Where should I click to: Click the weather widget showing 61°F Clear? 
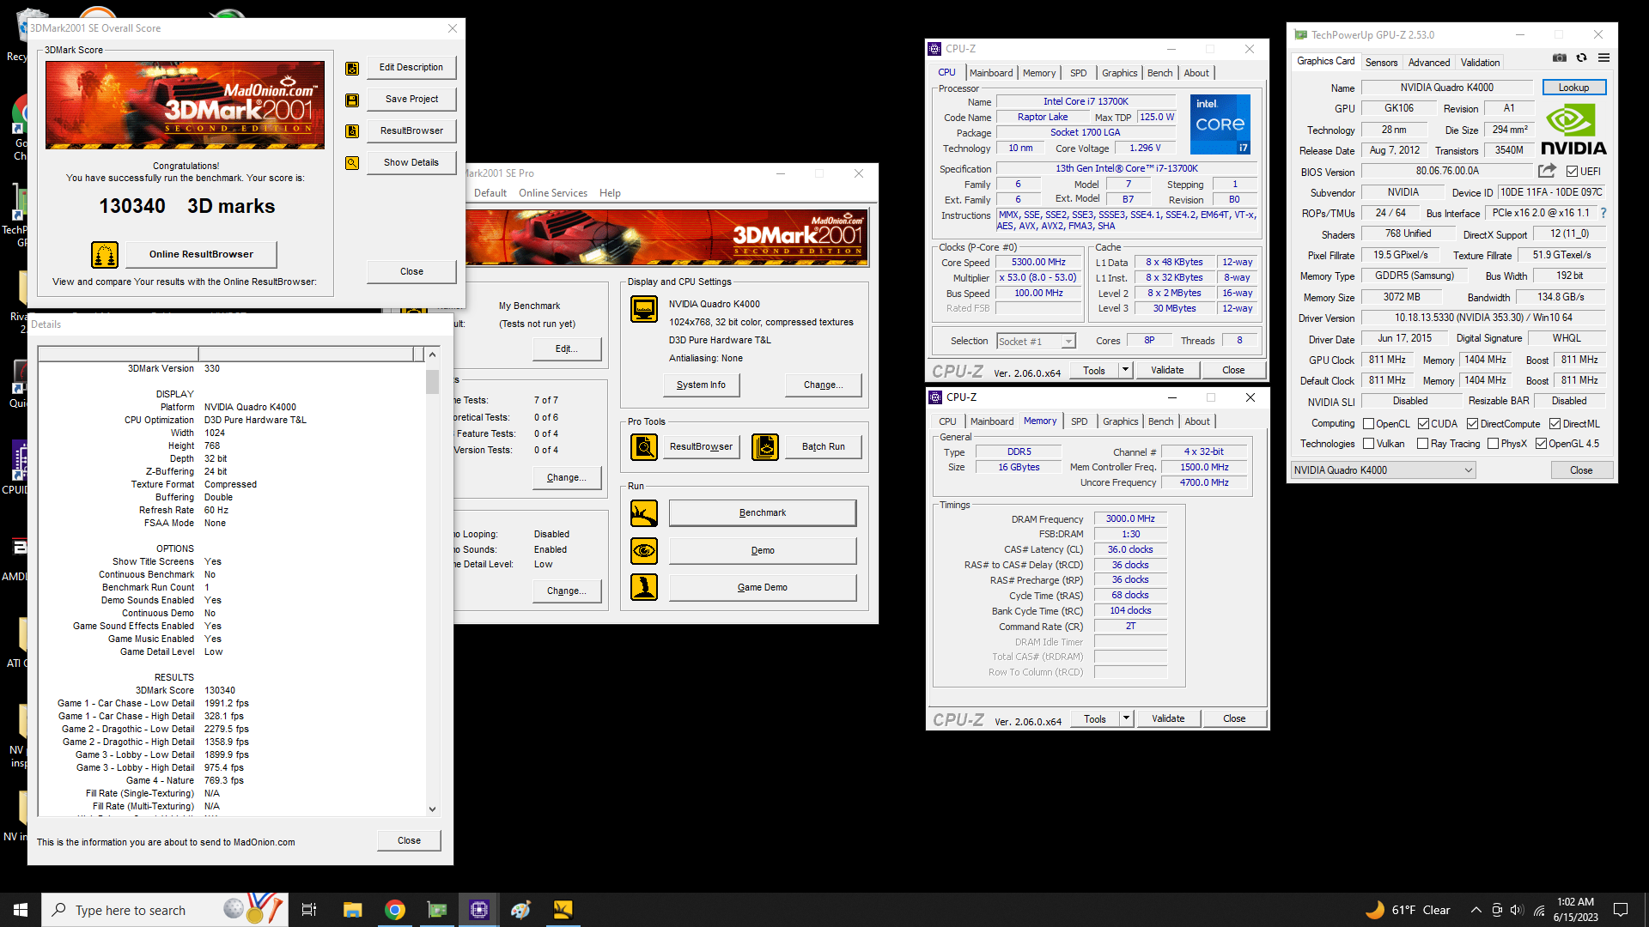pyautogui.click(x=1407, y=910)
